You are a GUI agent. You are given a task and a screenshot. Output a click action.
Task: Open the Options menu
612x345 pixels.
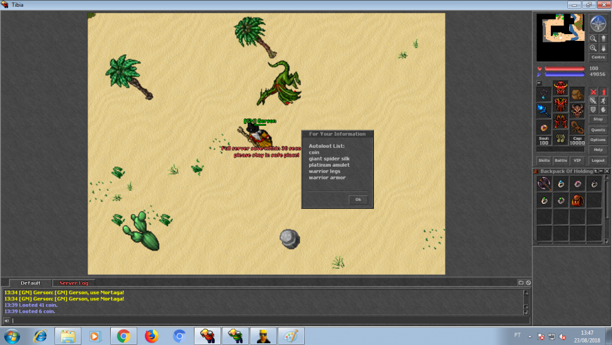(598, 140)
